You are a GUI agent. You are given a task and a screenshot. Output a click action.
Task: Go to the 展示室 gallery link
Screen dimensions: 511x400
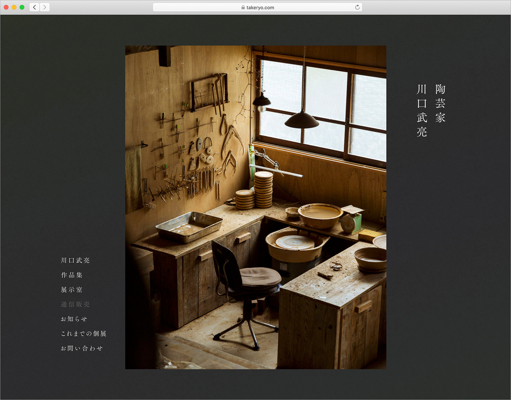click(x=72, y=290)
